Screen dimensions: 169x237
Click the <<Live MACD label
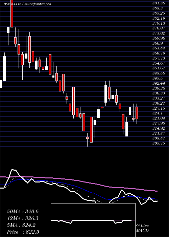point(142,228)
